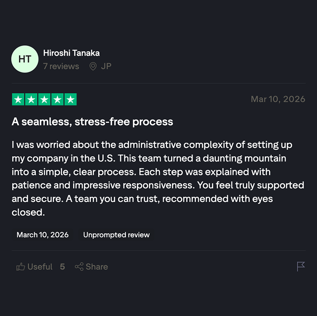317x316 pixels.
Task: View the reviewer's 7 reviews
Action: 61,66
